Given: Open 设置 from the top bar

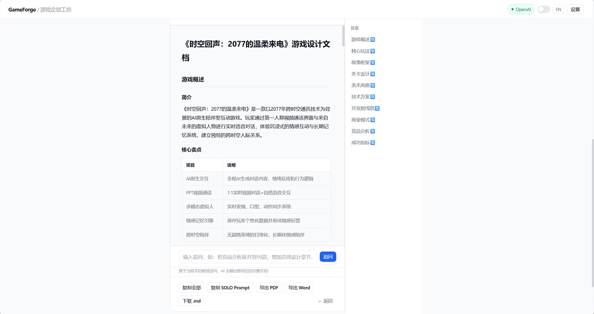Looking at the screenshot, I should 575,9.
